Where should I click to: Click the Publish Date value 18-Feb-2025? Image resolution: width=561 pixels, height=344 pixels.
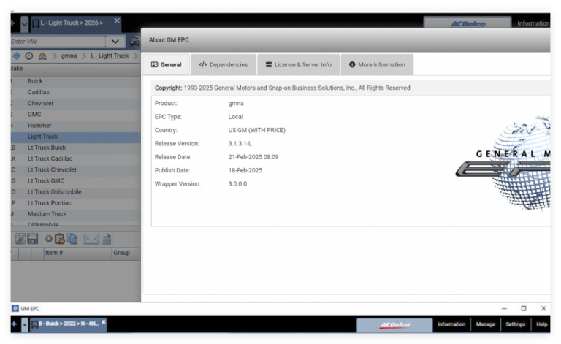(x=245, y=171)
